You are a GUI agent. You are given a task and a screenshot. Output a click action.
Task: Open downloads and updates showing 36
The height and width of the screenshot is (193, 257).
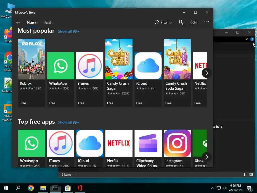(x=194, y=22)
